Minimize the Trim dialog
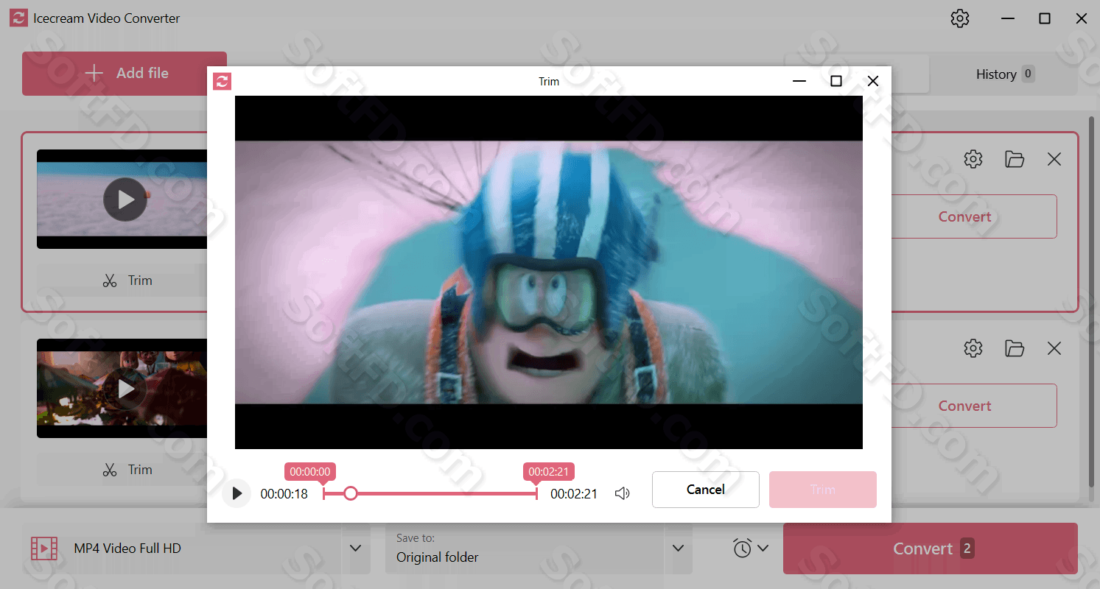 (799, 81)
